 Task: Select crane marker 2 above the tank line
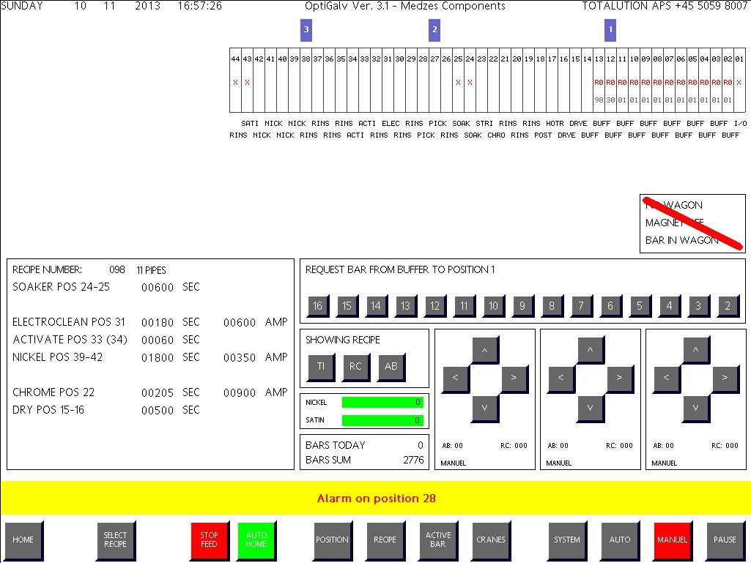pyautogui.click(x=434, y=30)
